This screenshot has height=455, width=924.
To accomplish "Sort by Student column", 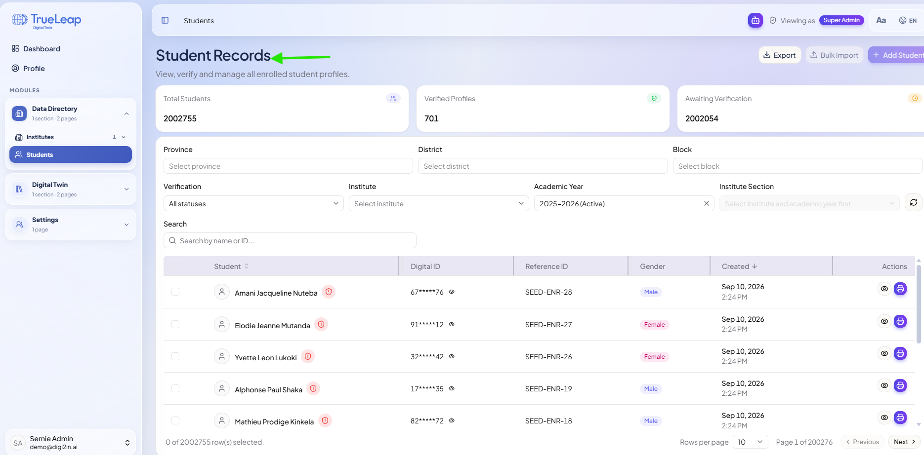I will (x=231, y=266).
